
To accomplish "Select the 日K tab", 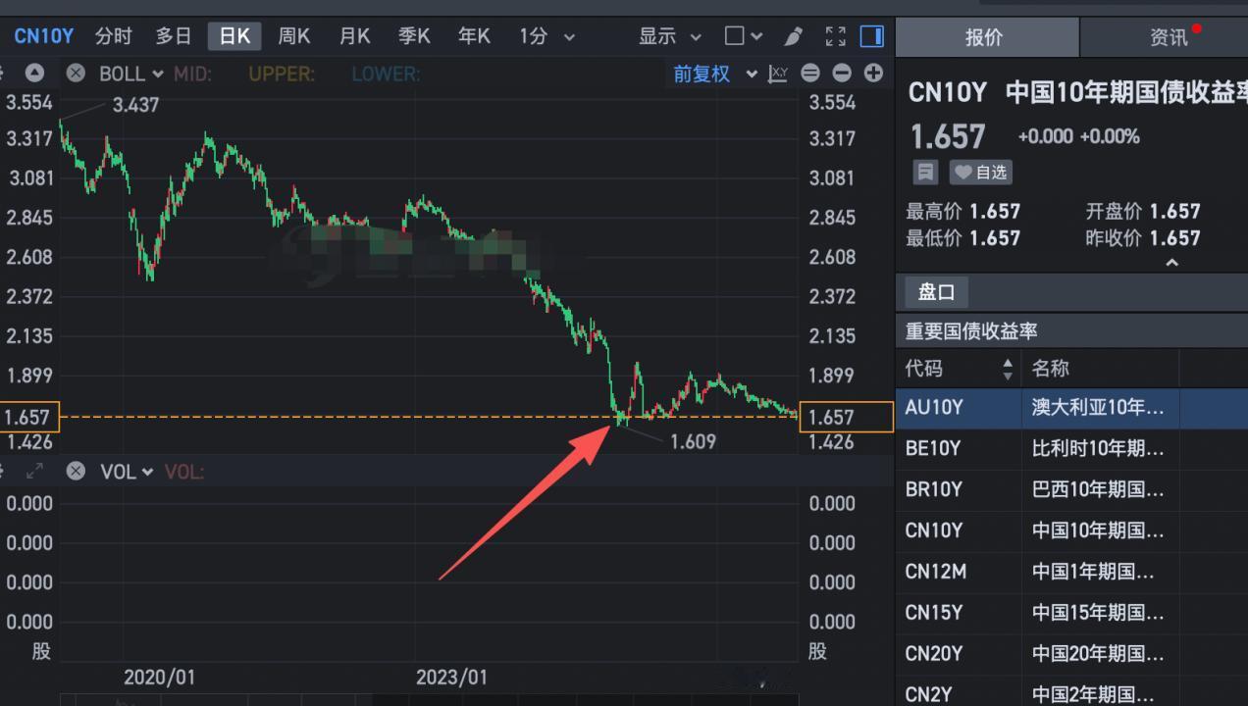I will [234, 37].
